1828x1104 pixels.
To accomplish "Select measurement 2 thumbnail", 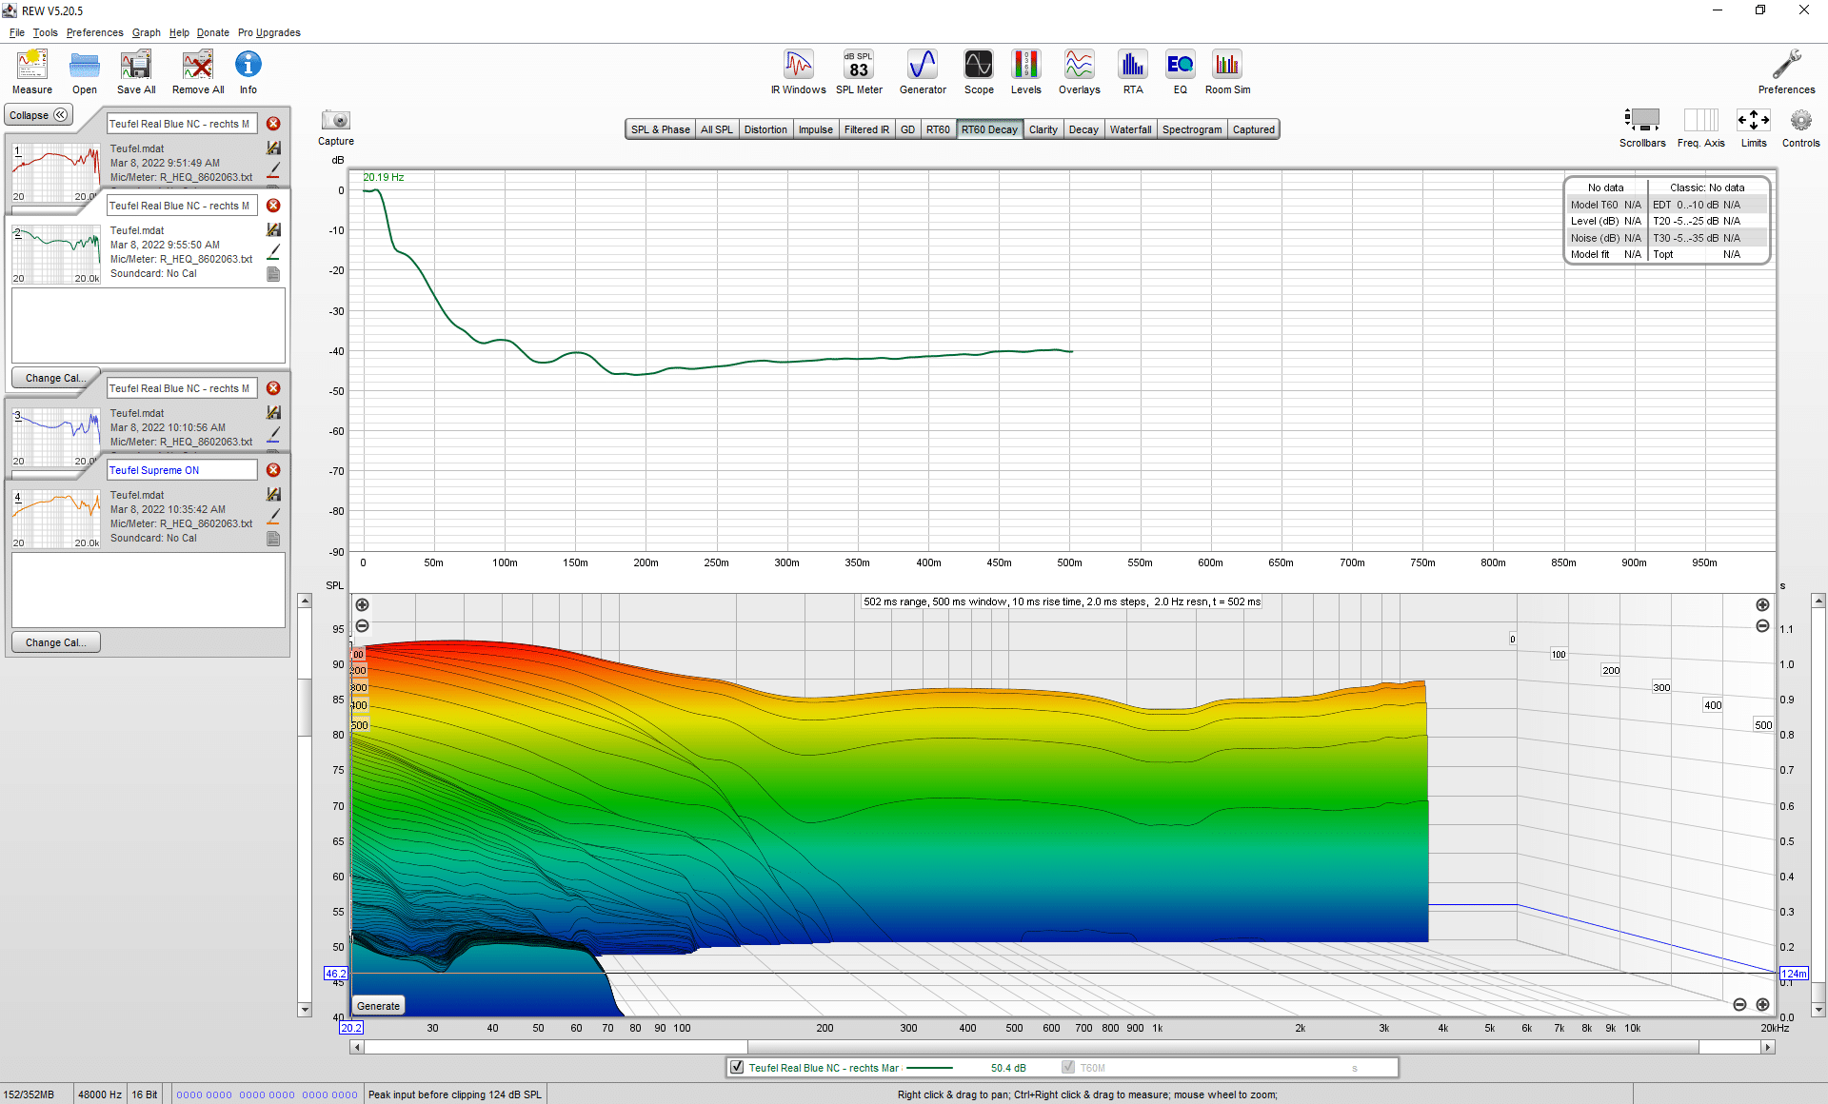I will coord(56,254).
